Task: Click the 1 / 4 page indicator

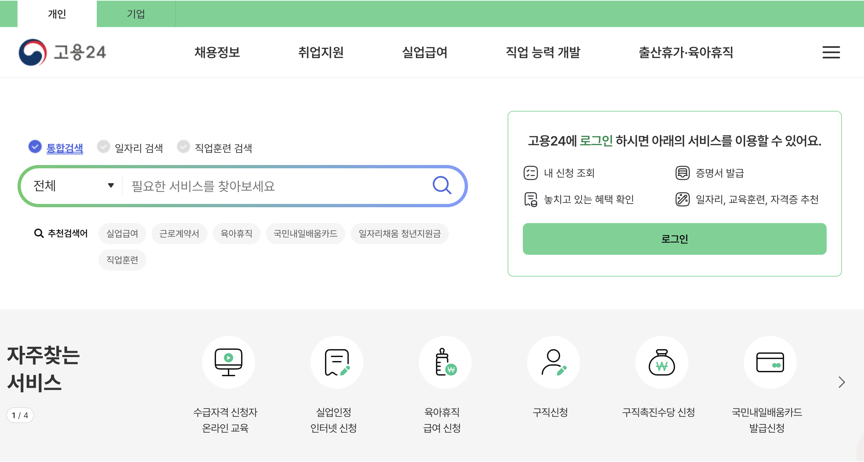Action: pyautogui.click(x=20, y=415)
